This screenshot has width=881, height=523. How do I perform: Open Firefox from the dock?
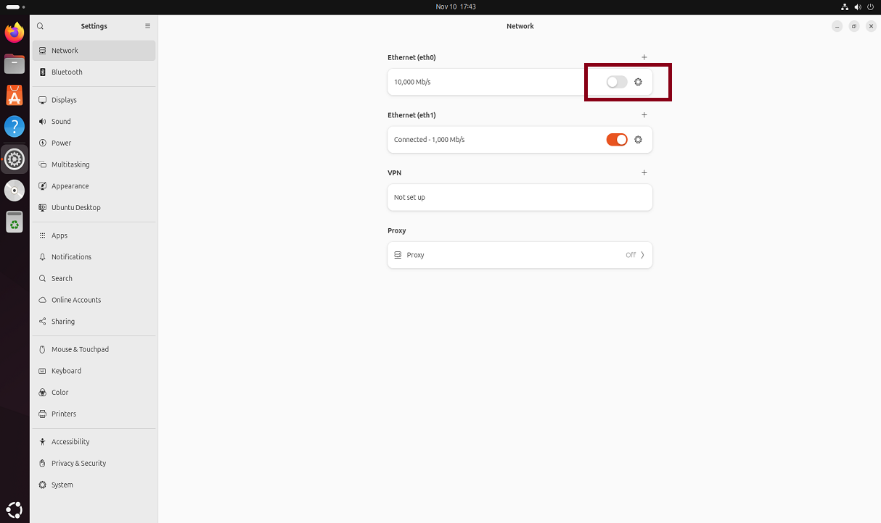coord(15,33)
